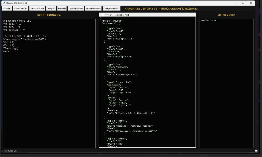Click the Sauver mémoire button
The height and width of the screenshot is (157, 262).
click(93, 9)
